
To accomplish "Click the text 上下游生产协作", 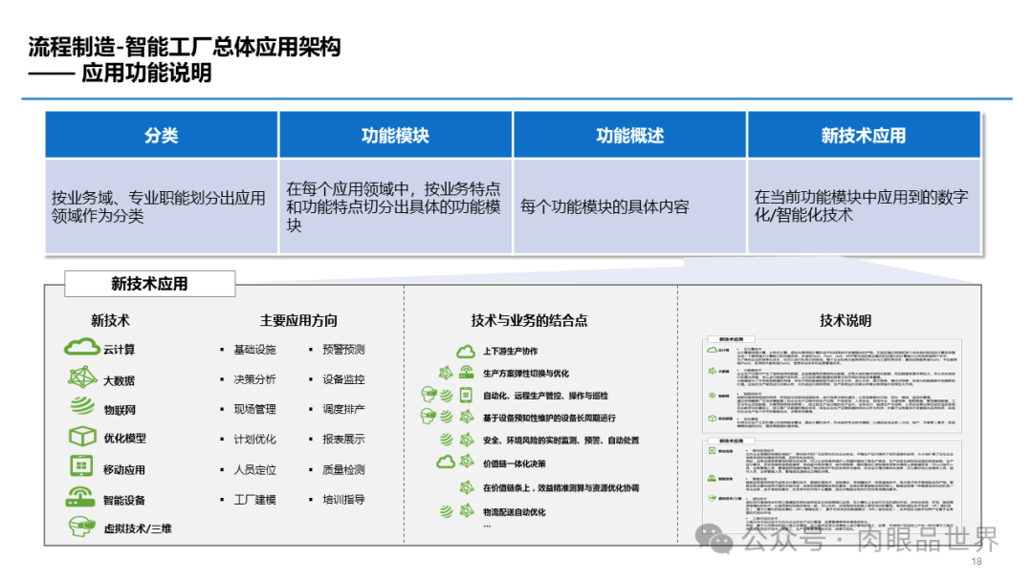I will pos(511,352).
